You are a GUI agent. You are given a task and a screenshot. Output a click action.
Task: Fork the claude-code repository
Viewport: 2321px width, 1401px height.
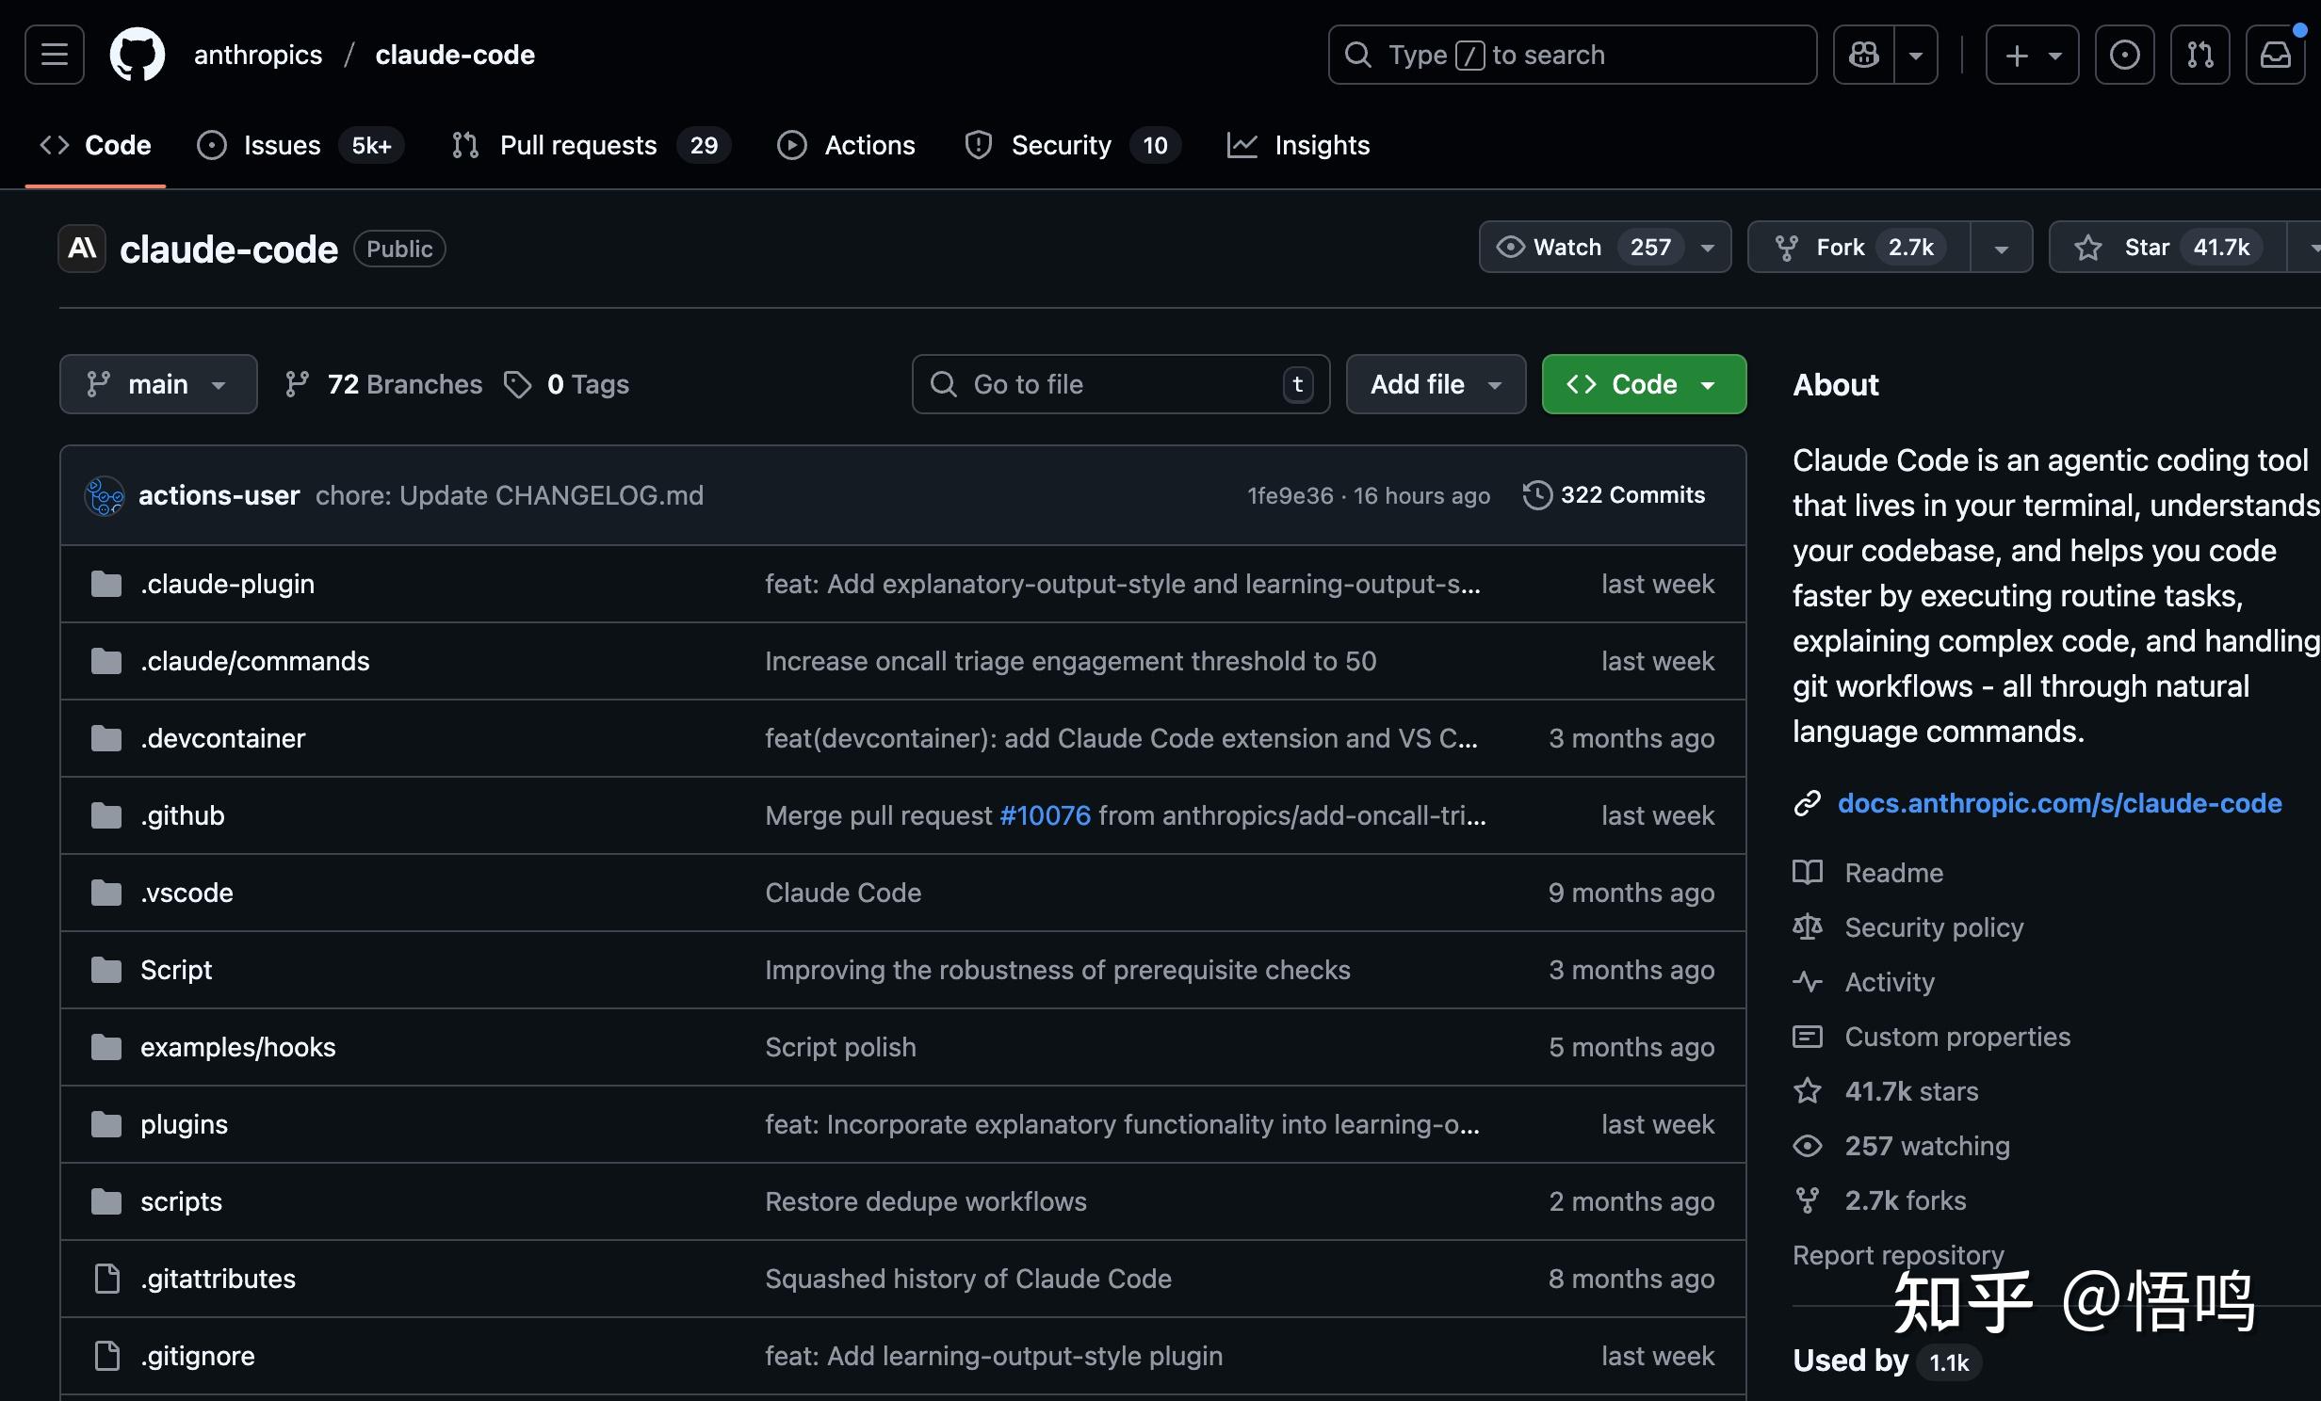click(1839, 248)
